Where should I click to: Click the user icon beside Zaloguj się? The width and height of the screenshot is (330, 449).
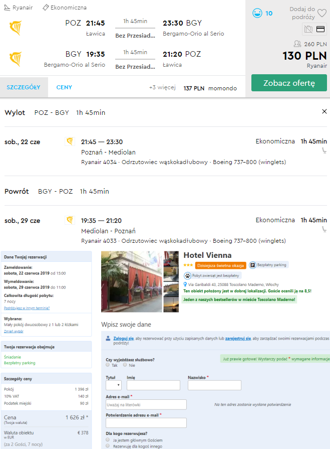click(108, 339)
